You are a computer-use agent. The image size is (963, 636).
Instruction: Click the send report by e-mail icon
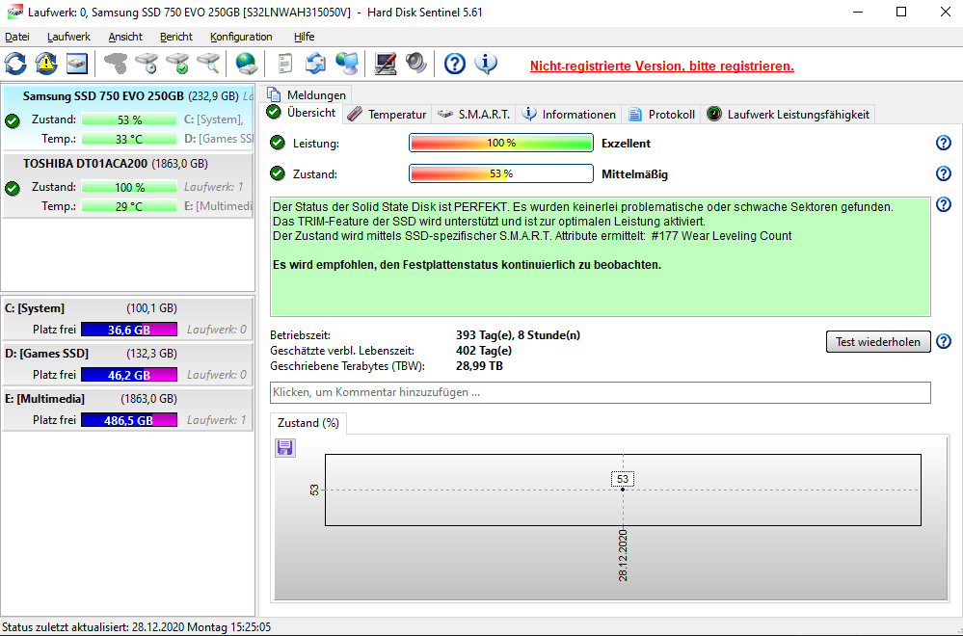point(315,64)
